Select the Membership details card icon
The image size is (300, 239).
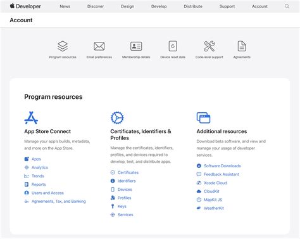point(136,46)
